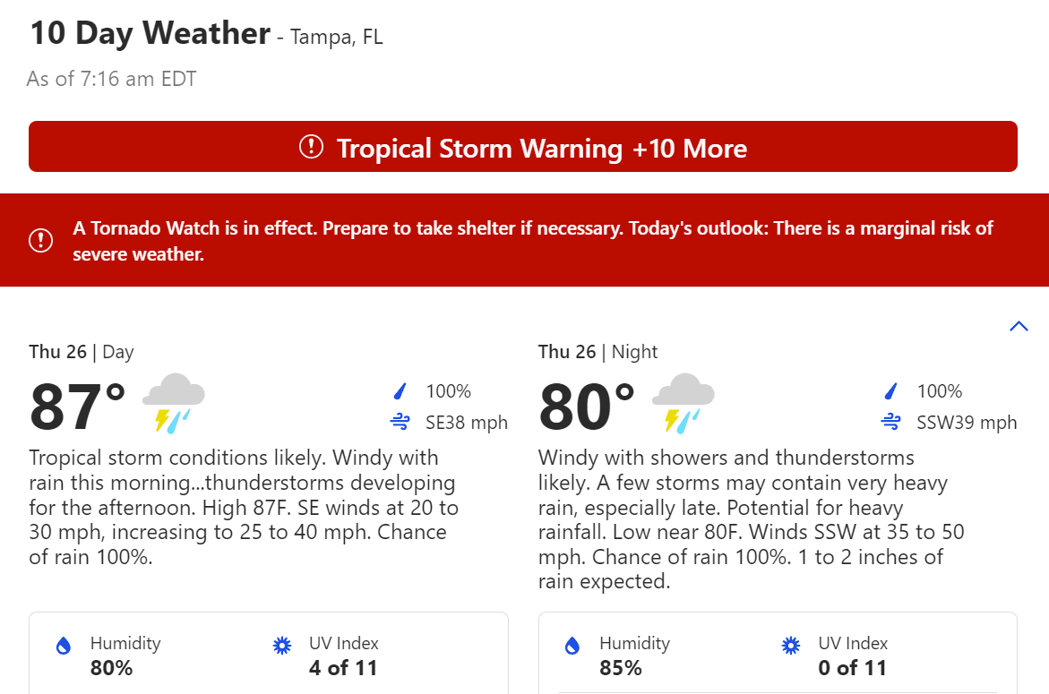Click the daytime rain chance droplet icon
The width and height of the screenshot is (1049, 694).
coord(400,391)
